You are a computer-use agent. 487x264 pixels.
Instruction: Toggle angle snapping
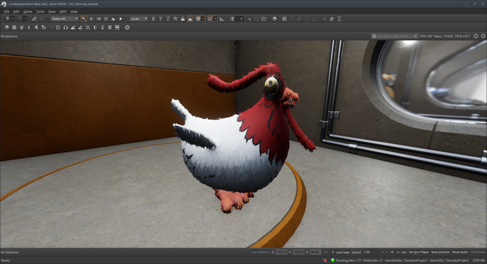(x=211, y=19)
